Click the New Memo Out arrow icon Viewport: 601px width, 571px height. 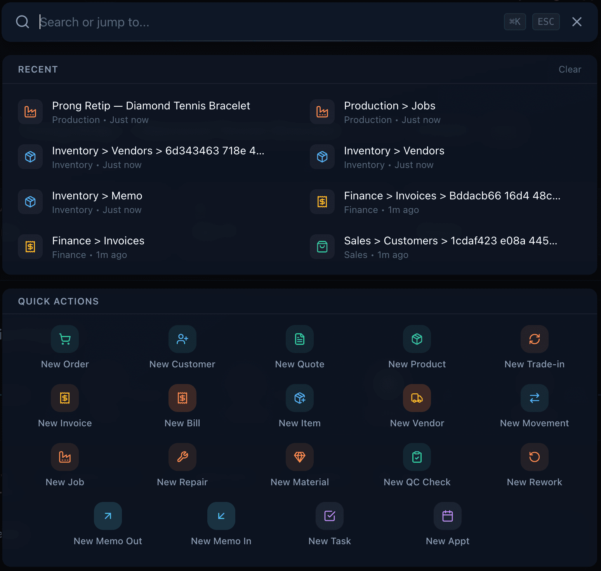108,516
